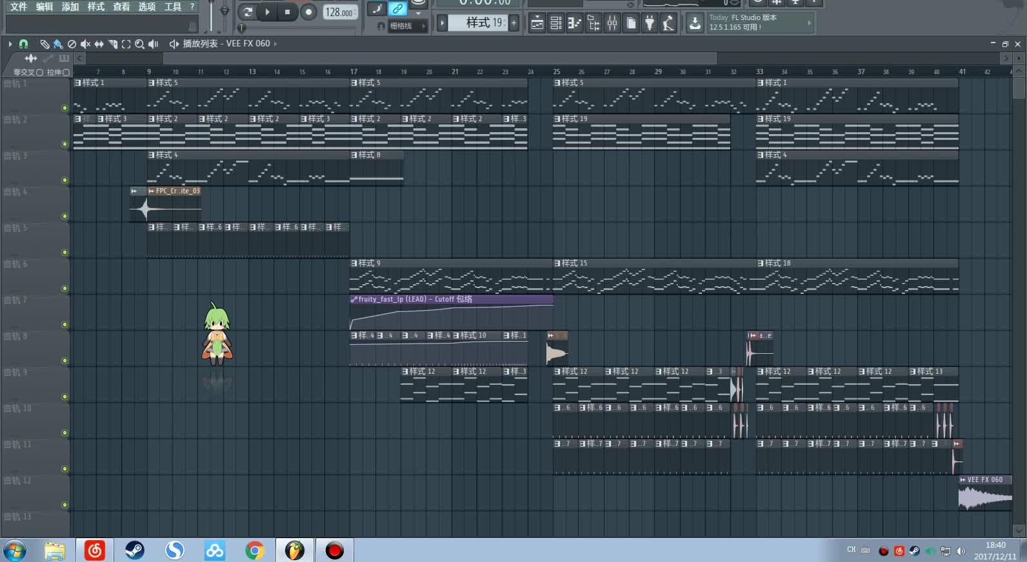Mute track 1 using its green light
Screen dimensions: 1027x562
[65, 108]
